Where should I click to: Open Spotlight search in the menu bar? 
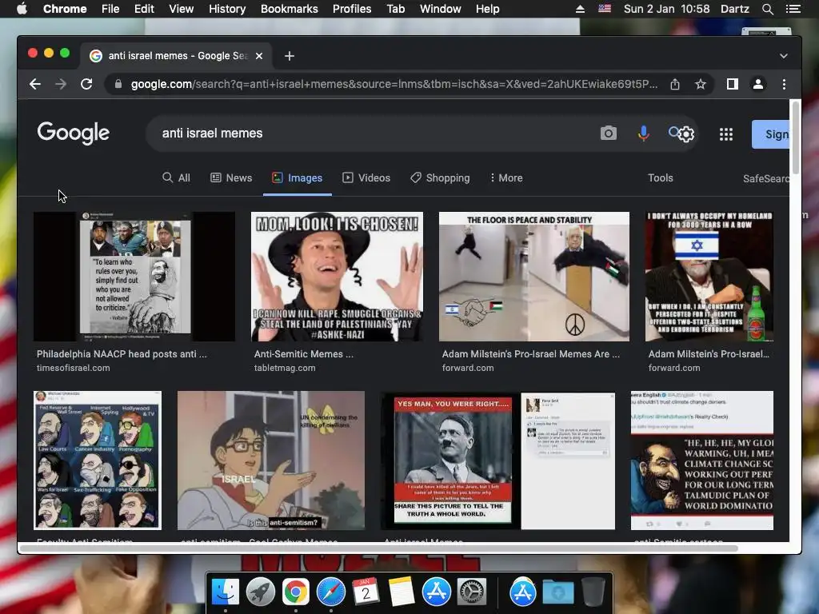[767, 9]
